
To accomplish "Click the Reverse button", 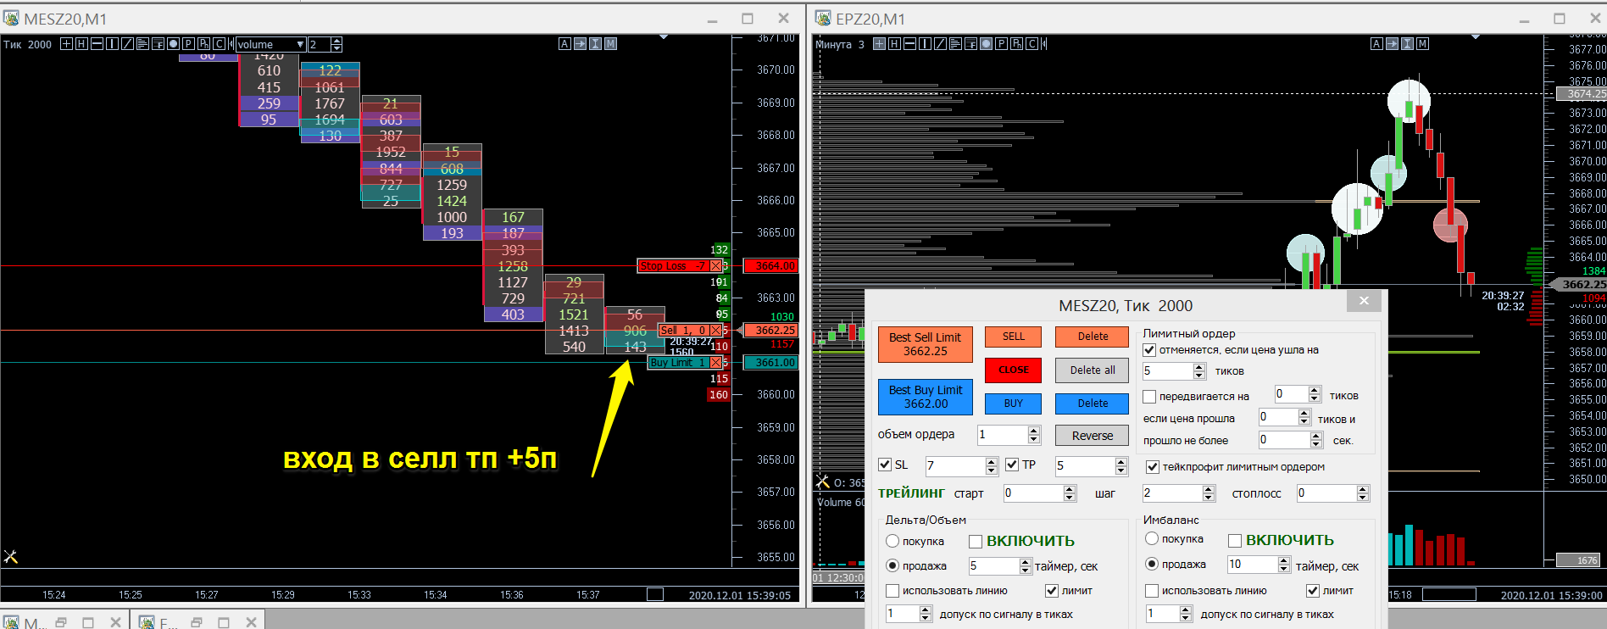I will click(x=1093, y=436).
